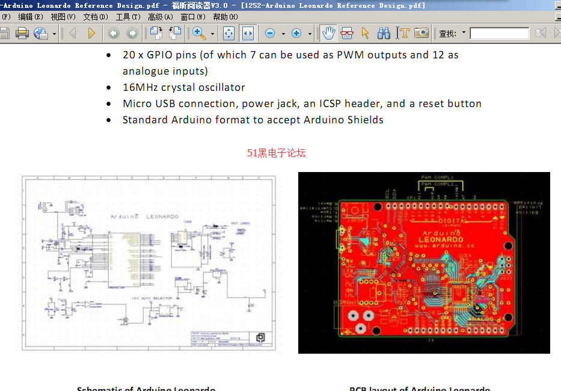This screenshot has height=391, width=561.
Task: Go back to the previous view
Action: coord(114,33)
